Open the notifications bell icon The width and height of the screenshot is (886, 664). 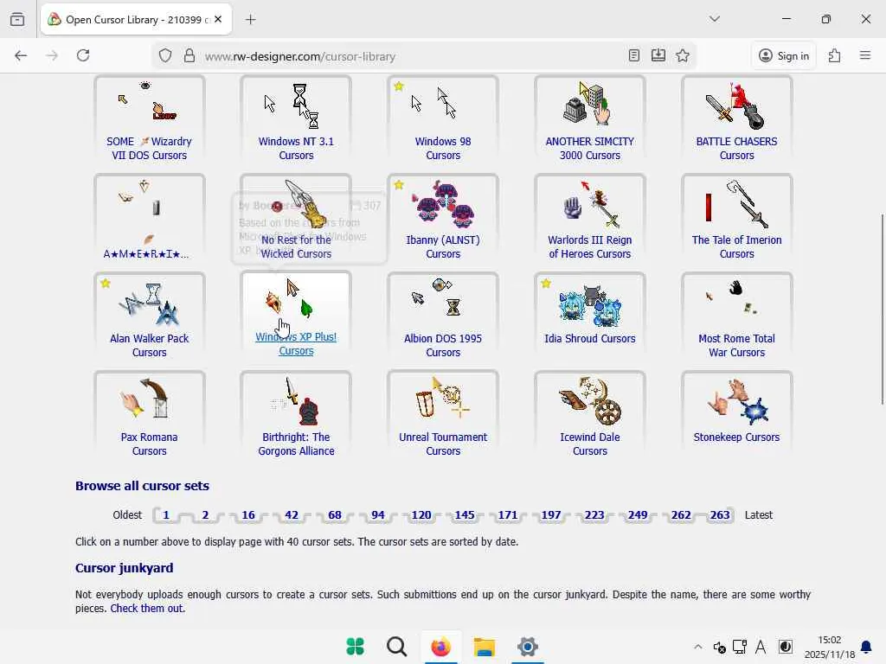(x=865, y=647)
